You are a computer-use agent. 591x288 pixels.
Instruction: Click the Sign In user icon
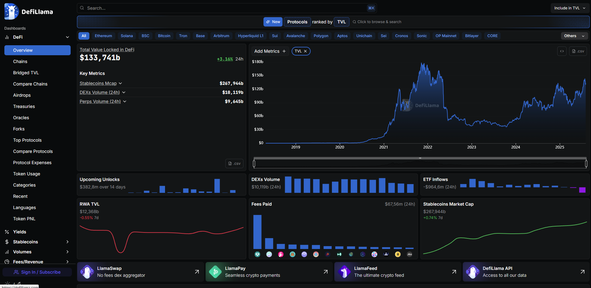[x=16, y=272]
